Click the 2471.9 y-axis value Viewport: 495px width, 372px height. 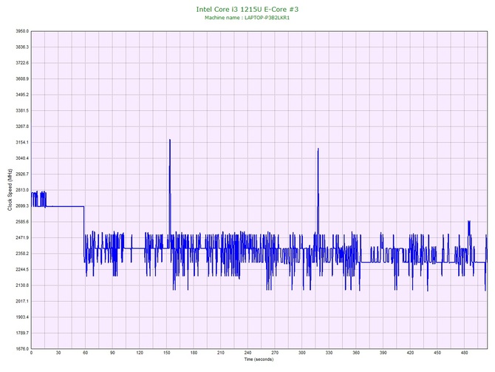click(x=22, y=237)
